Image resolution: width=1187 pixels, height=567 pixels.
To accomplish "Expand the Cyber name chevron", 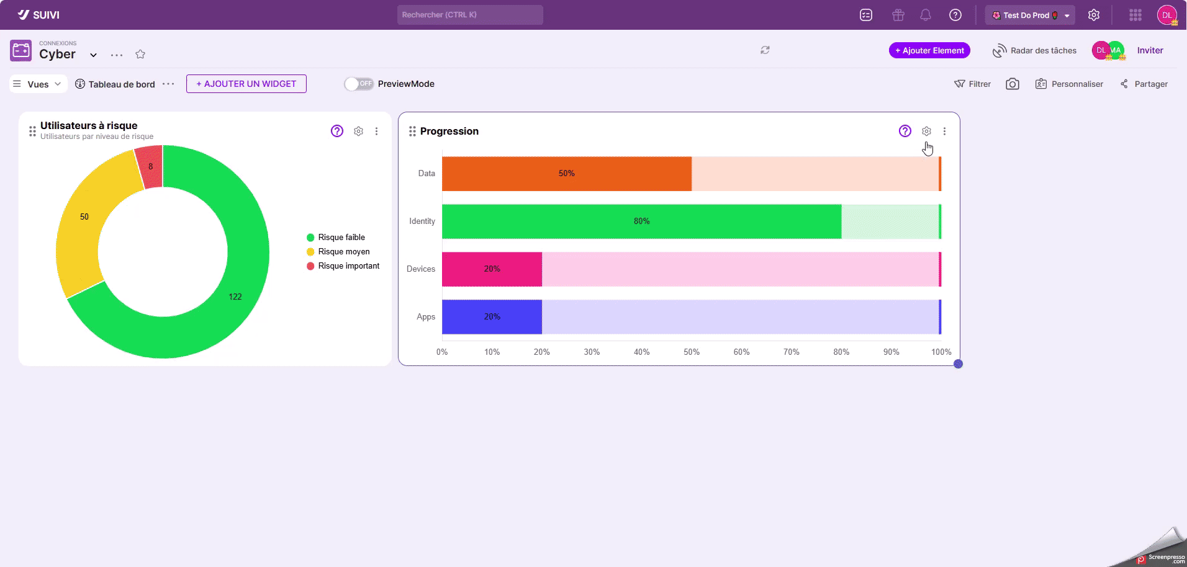I will 93,55.
